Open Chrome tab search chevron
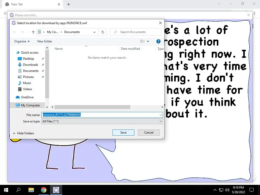Viewport: 260px width, 195px height. click(x=219, y=4)
